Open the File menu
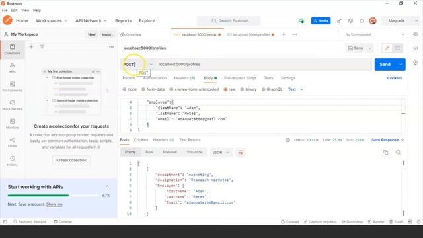Viewport: 423px width, 238px height. coord(5,11)
